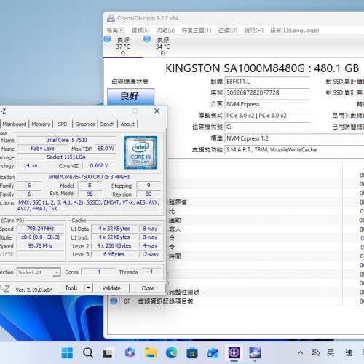Launch Copilot from the taskbar
The image size is (364, 364).
pos(130,352)
